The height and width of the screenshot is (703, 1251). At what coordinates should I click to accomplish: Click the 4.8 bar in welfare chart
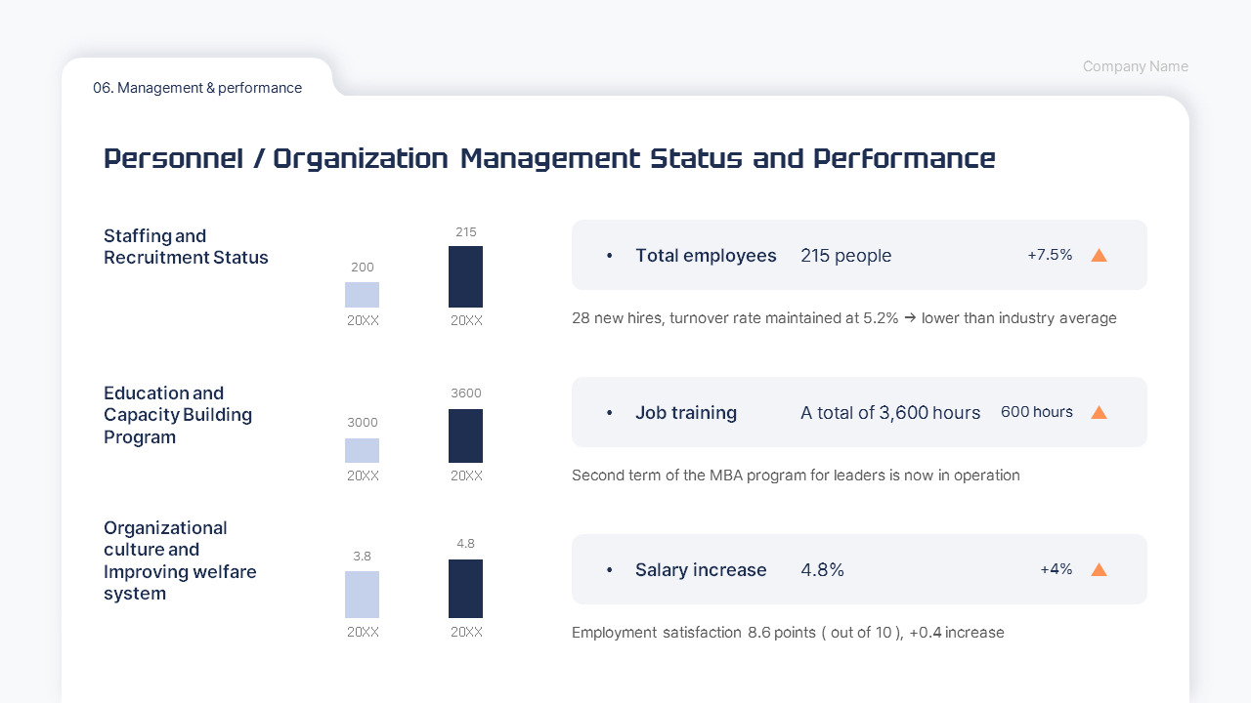pyautogui.click(x=465, y=589)
